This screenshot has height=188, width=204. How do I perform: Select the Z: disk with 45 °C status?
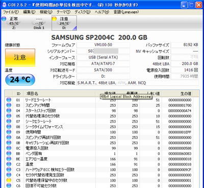14,23
